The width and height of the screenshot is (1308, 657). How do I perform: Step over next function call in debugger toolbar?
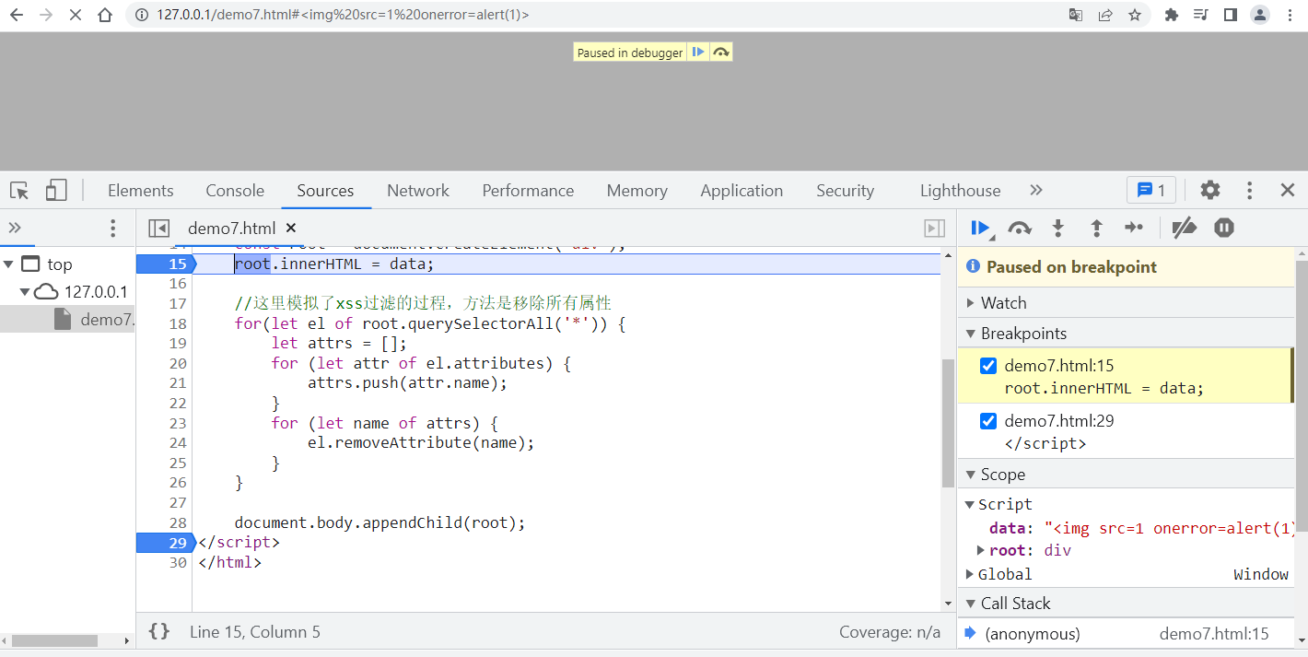(x=1020, y=228)
